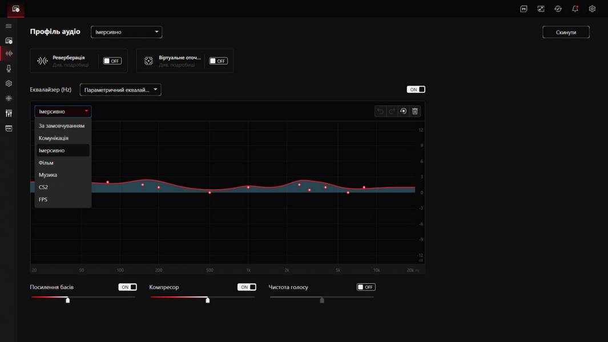The image size is (608, 342).
Task: Open the mixer sliders icon in the sidebar
Action: pos(9,113)
